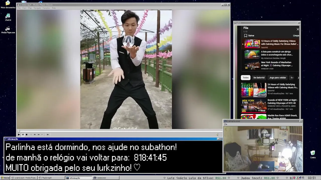This screenshot has width=321, height=180.
Task: Select the Lixeira recycle bin icon
Action: (x=313, y=154)
